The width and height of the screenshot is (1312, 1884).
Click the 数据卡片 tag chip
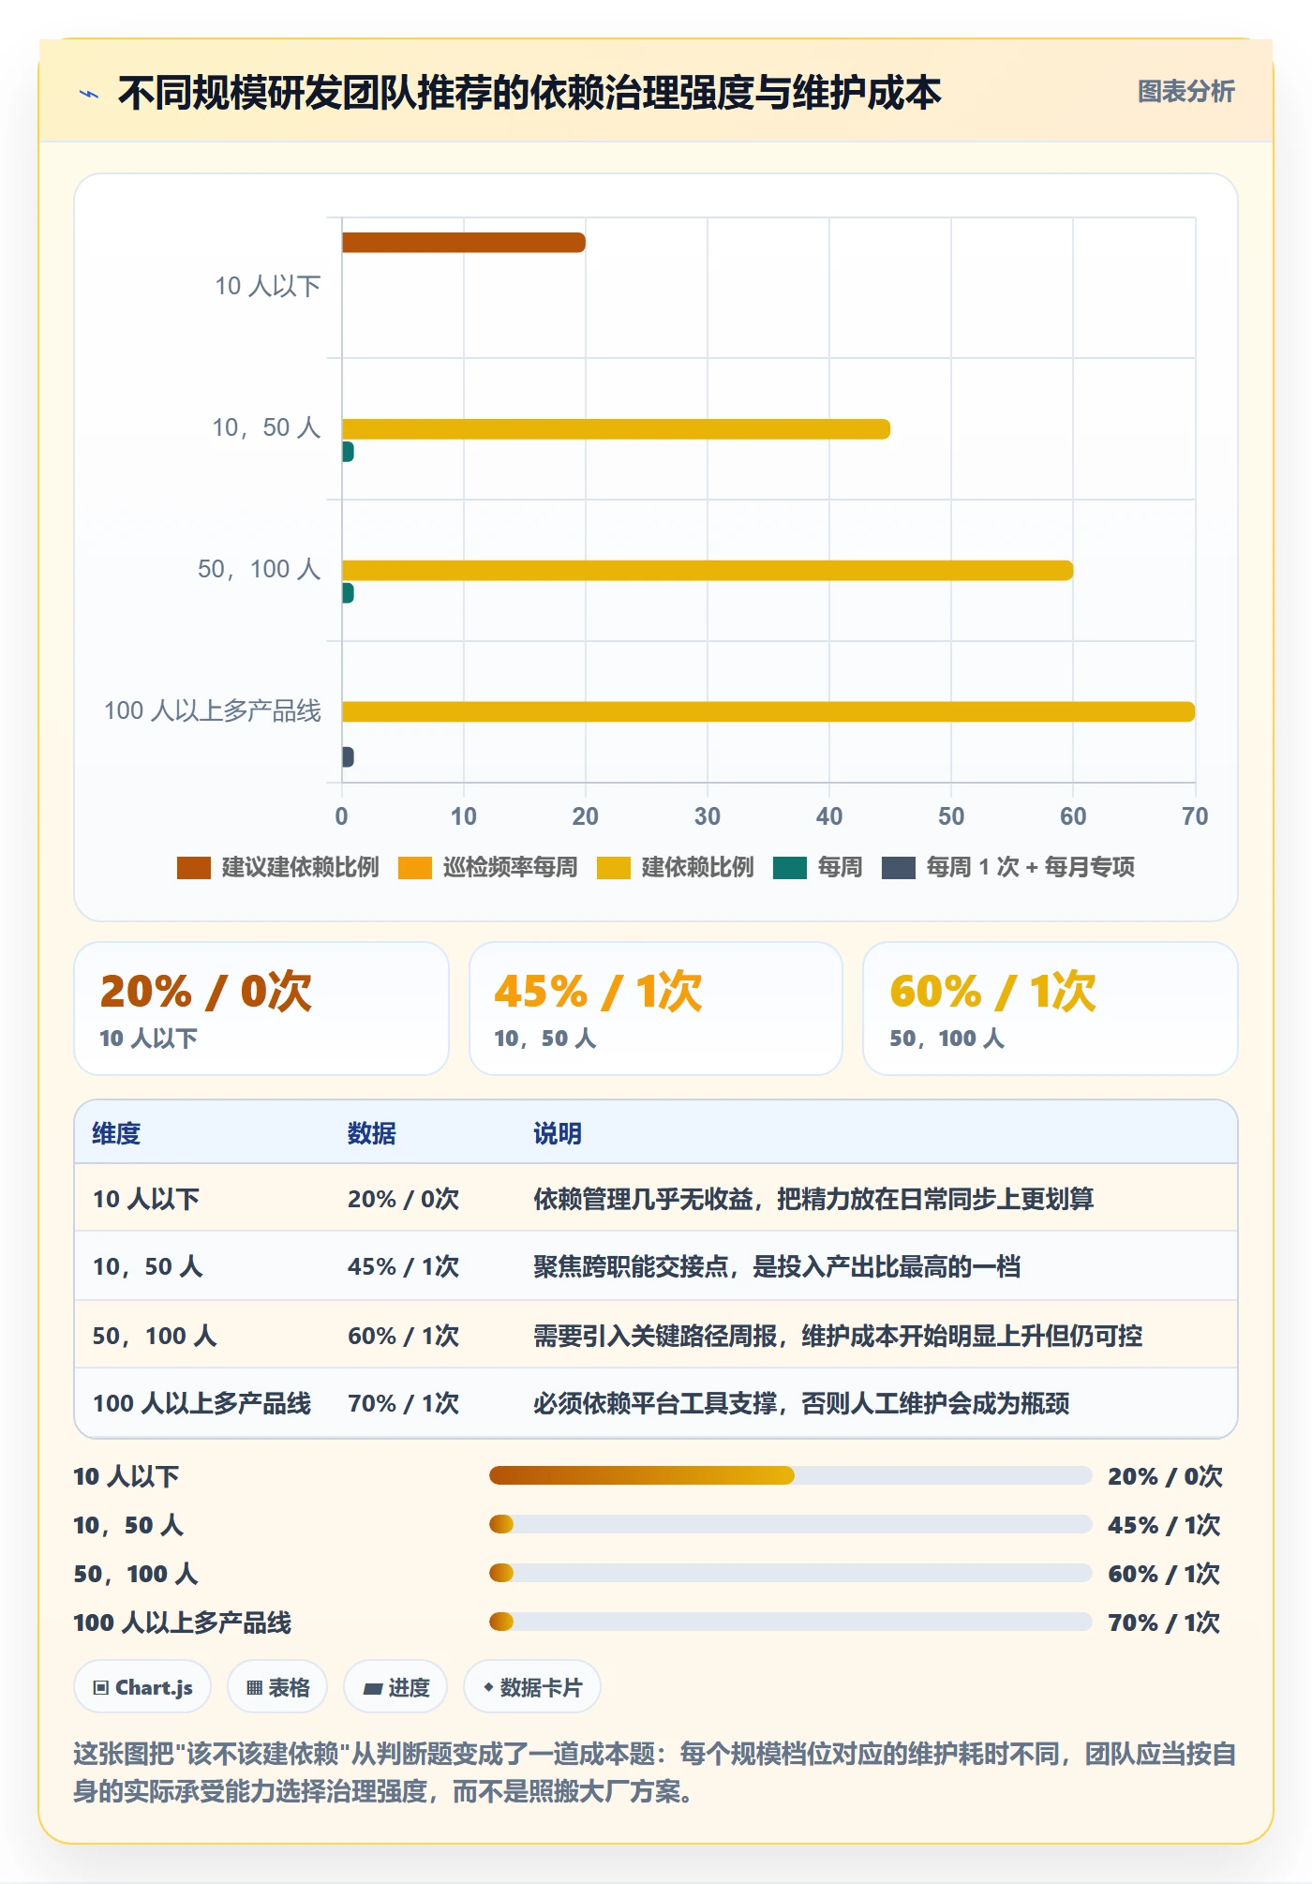(x=532, y=1687)
